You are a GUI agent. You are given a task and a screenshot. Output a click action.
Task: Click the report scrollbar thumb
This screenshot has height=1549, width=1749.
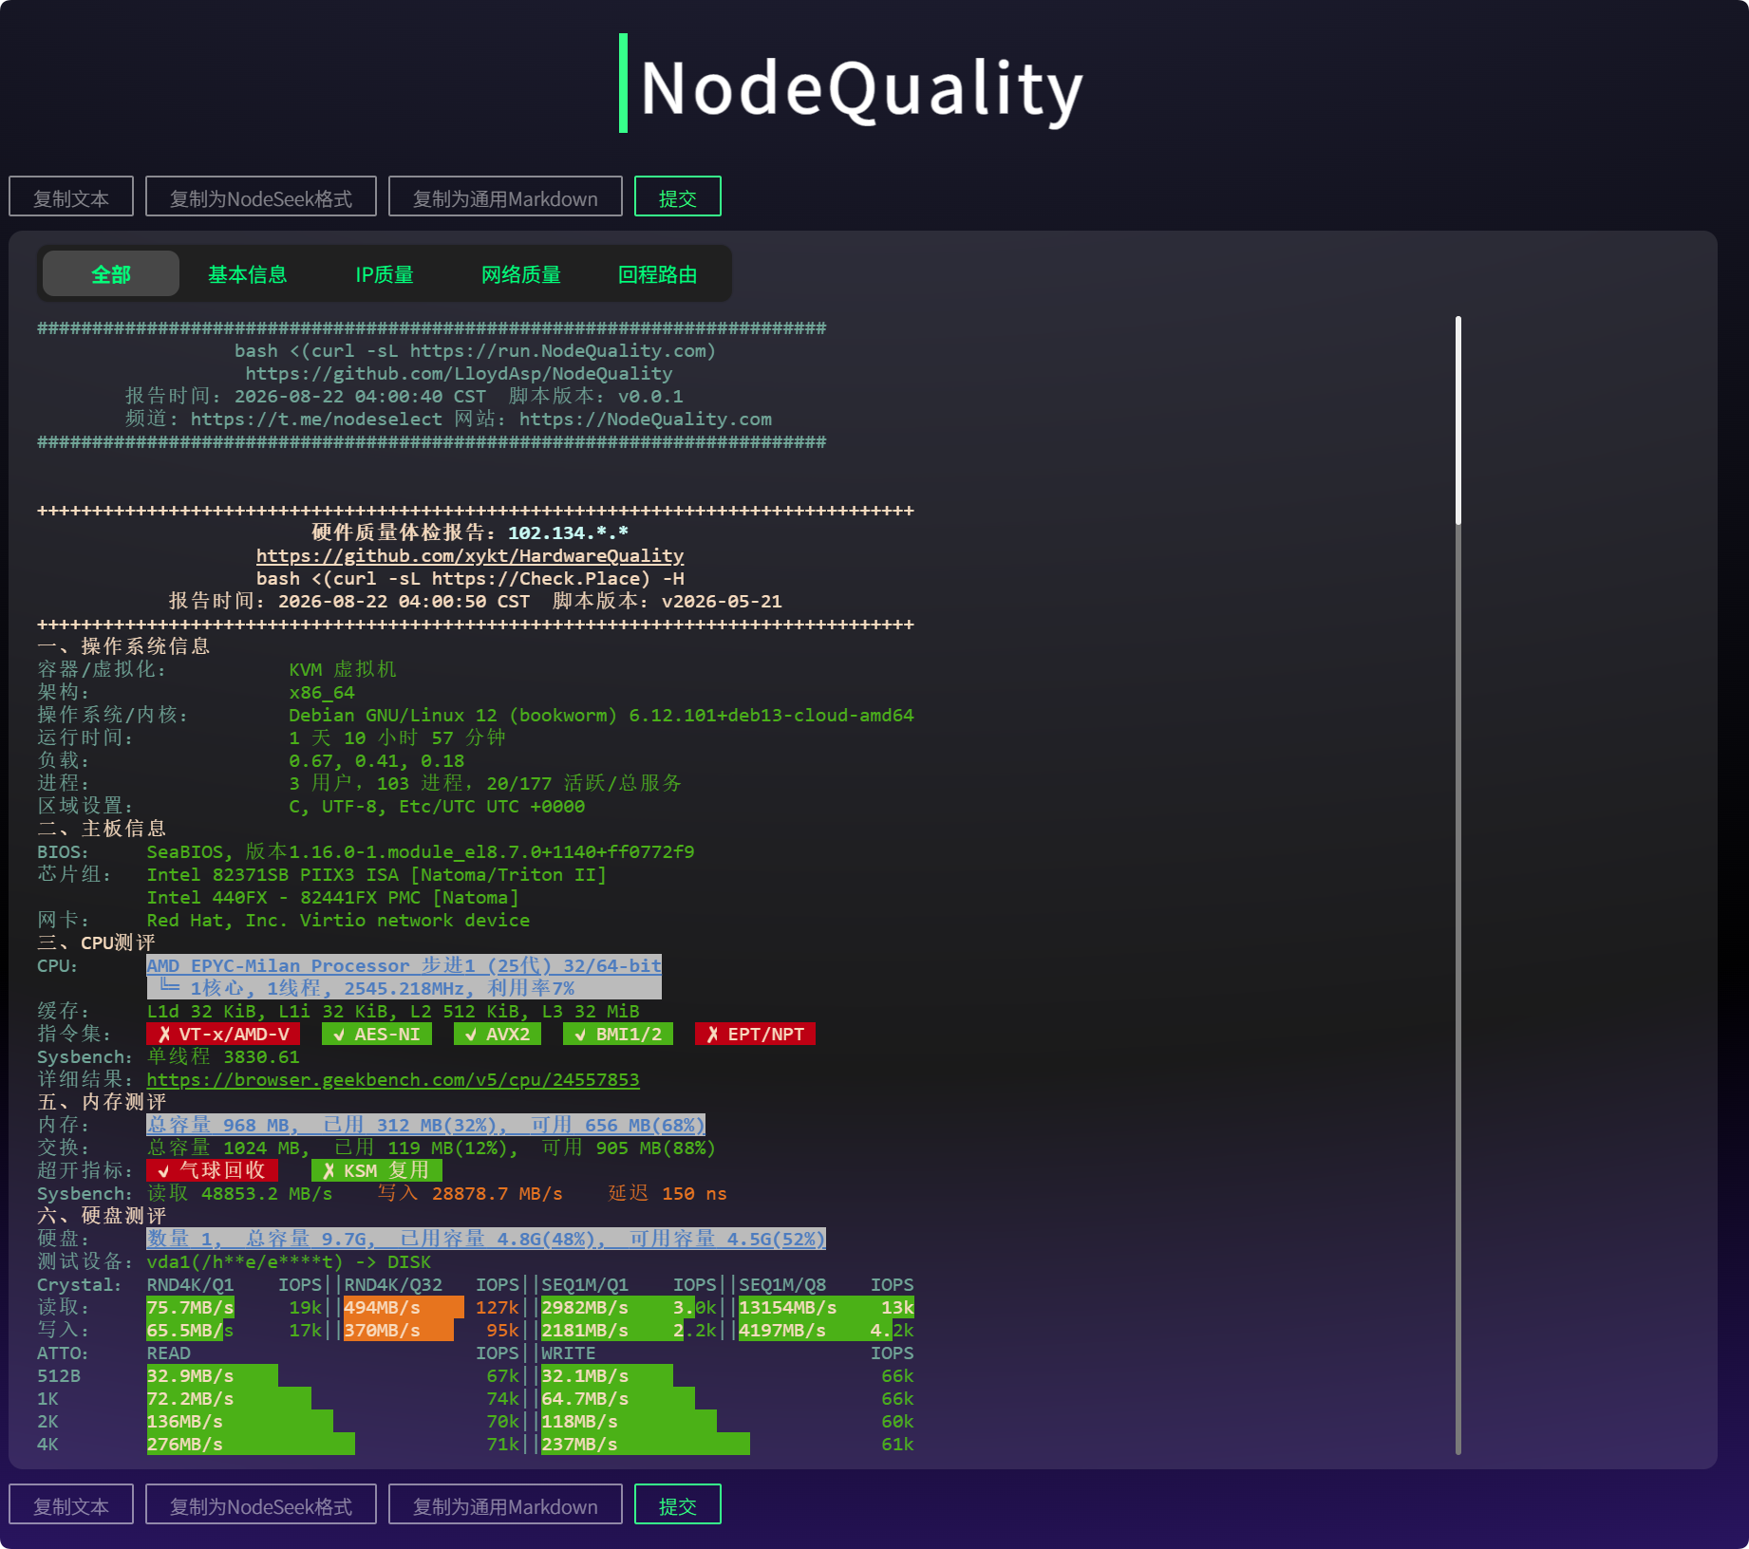click(1458, 420)
